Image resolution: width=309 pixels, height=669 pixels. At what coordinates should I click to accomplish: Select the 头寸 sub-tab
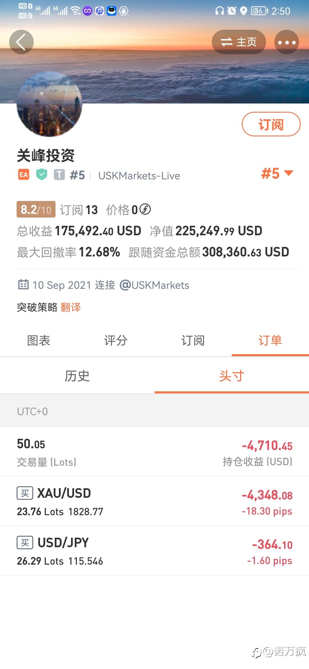(x=232, y=376)
